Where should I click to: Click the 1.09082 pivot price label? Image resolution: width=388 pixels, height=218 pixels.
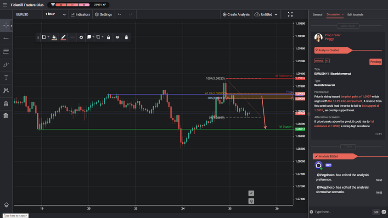[x=300, y=94]
